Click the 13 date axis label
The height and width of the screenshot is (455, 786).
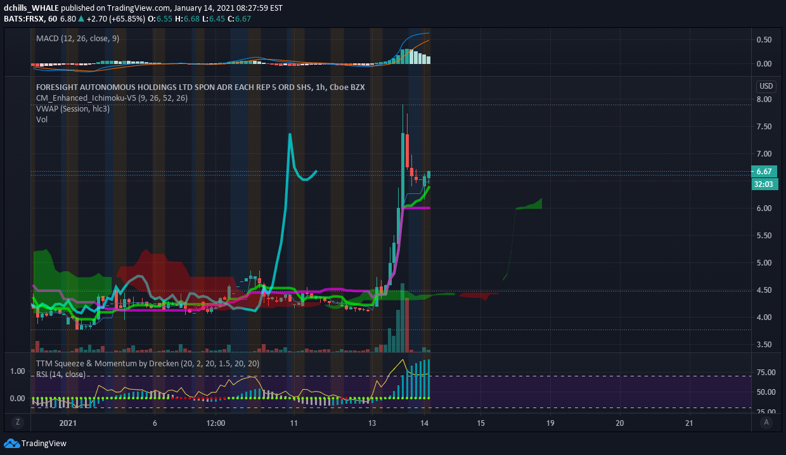point(372,423)
